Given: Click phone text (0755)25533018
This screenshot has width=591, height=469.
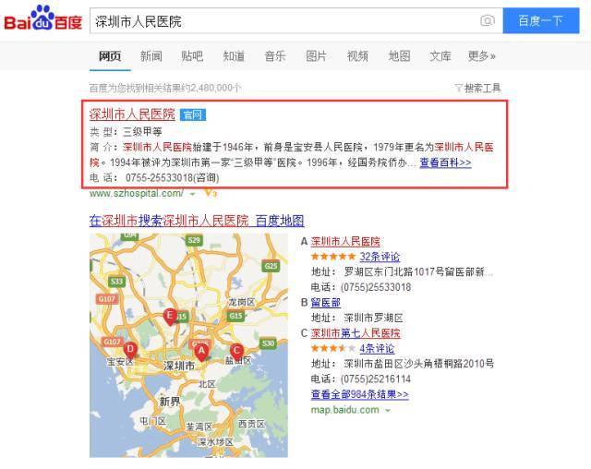Looking at the screenshot, I should [x=376, y=287].
